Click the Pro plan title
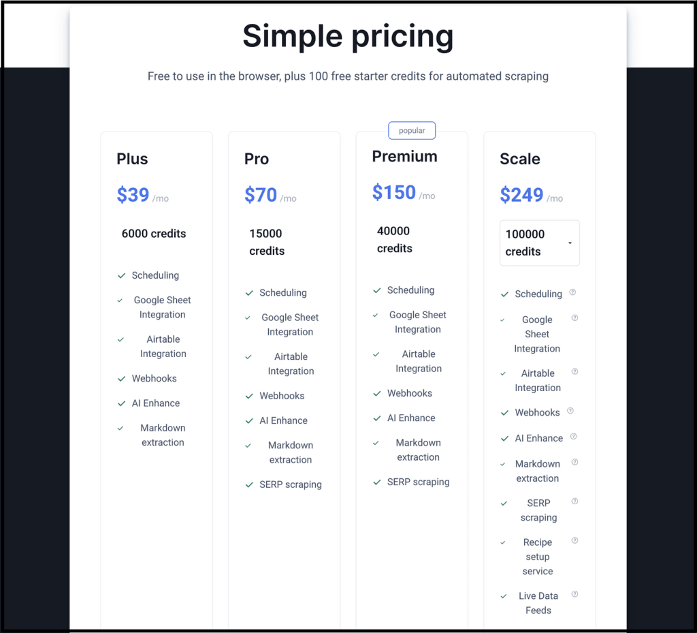This screenshot has width=697, height=633. (x=257, y=159)
